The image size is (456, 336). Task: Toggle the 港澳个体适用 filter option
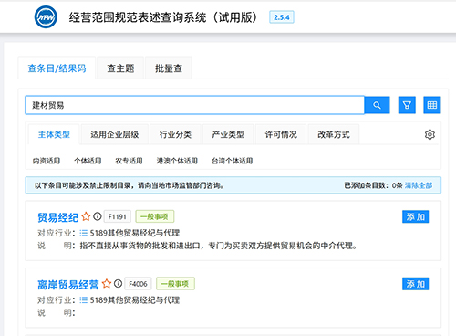177,161
